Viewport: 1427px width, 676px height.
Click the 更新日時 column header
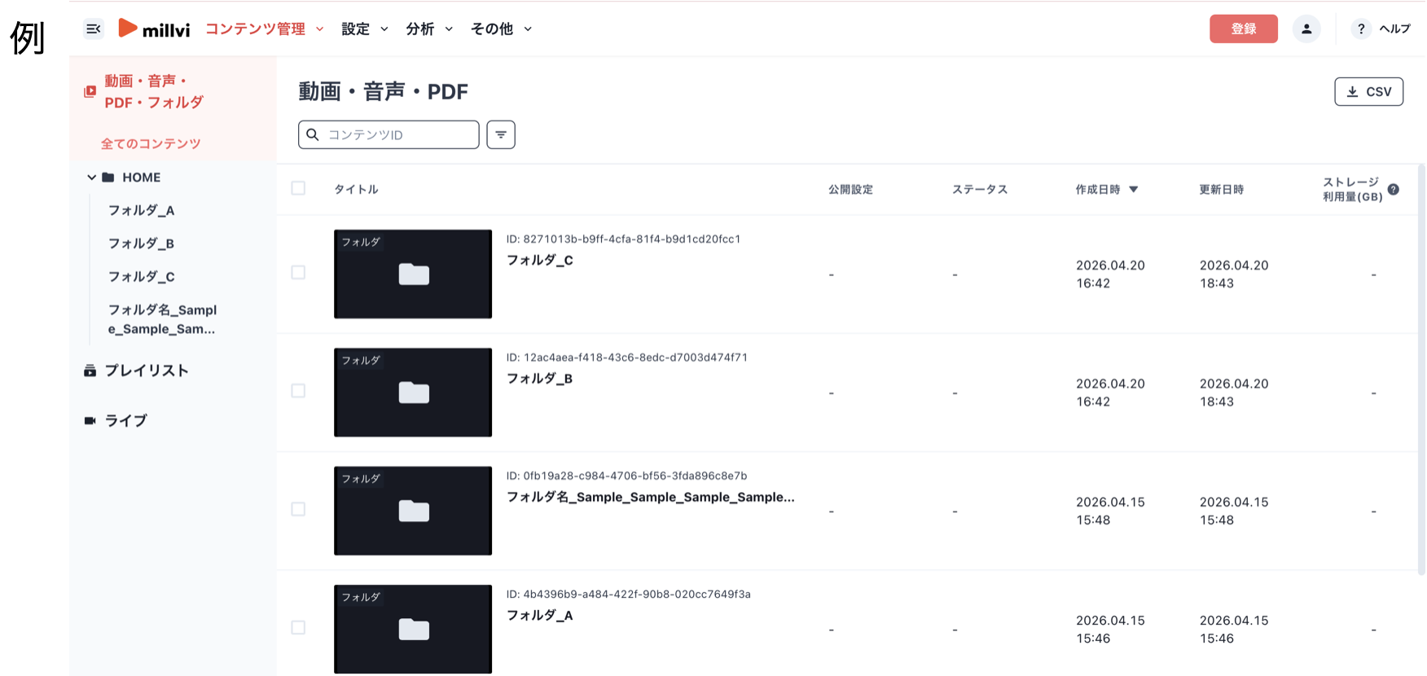tap(1221, 189)
